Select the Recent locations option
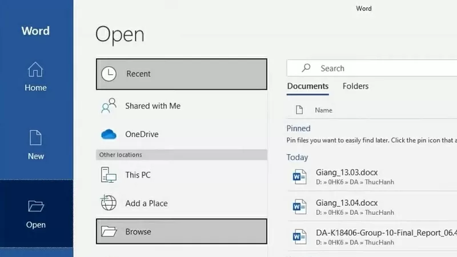The image size is (457, 257). [138, 74]
